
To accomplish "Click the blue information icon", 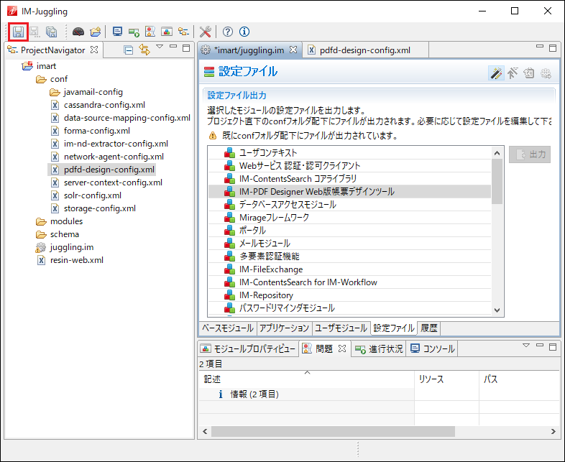I will (244, 32).
